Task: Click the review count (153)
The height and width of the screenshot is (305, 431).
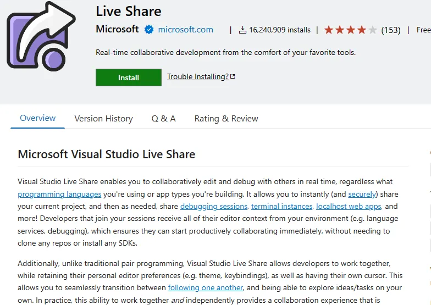Action: tap(391, 30)
